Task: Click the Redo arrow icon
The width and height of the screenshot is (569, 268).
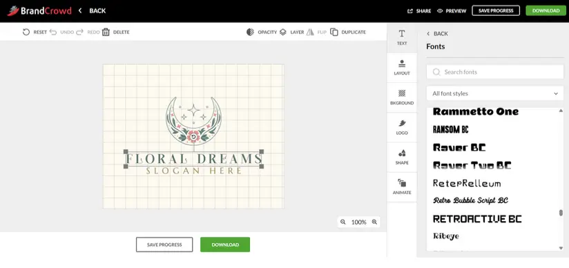Action: (x=80, y=32)
